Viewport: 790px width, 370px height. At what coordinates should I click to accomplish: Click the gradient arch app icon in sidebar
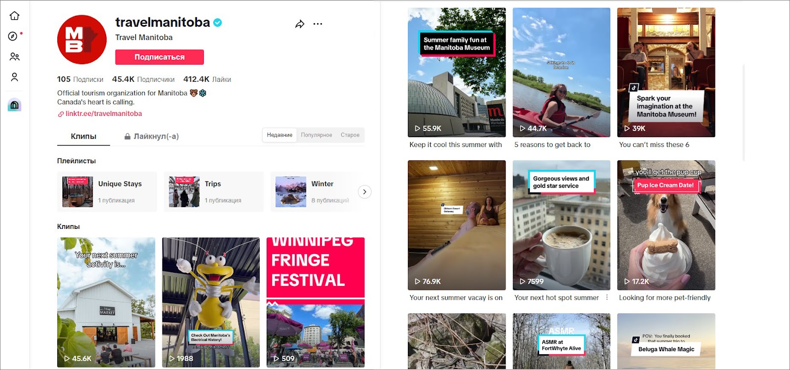14,105
